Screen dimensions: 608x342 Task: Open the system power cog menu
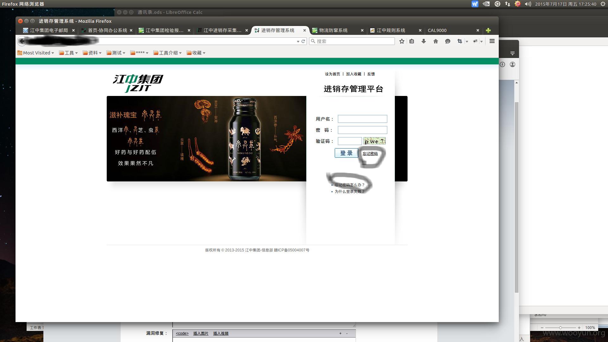point(603,4)
